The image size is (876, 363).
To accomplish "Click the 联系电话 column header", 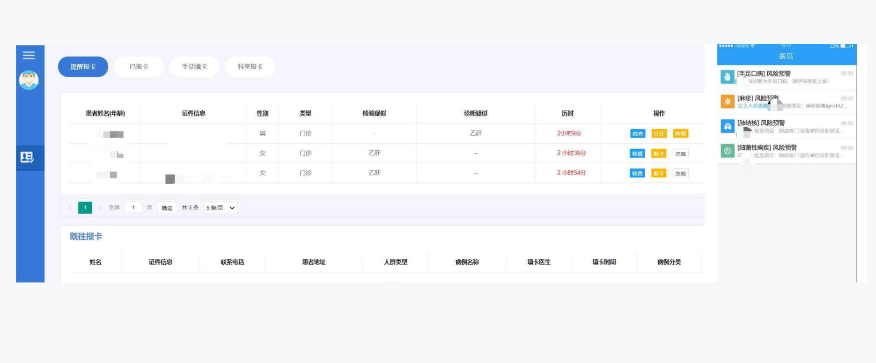I will 232,262.
